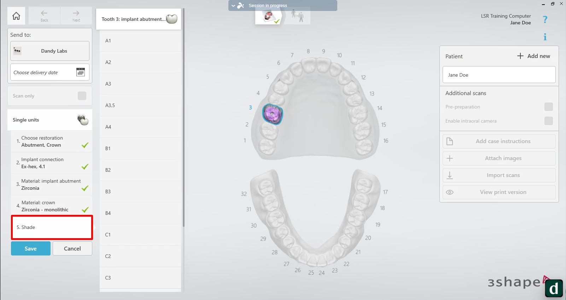
Task: Click the scan workflow tab icon
Action: [x=297, y=16]
